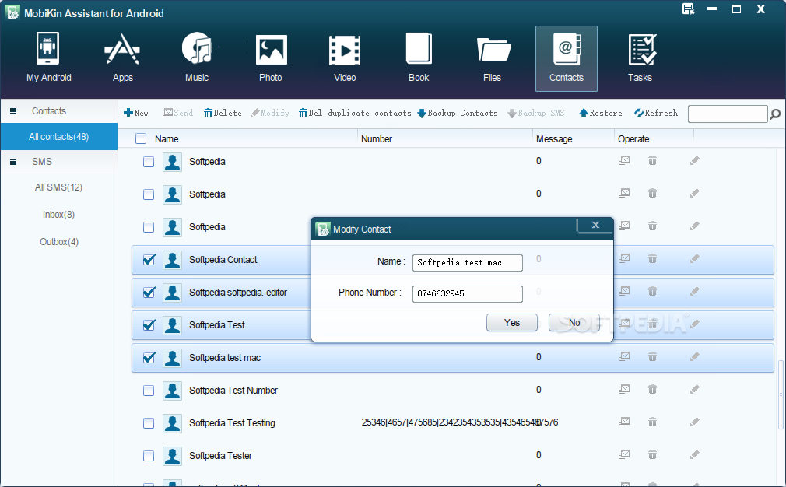
Task: Uncheck the Softpedia softpedia. editor checkbox
Action: [x=149, y=292]
